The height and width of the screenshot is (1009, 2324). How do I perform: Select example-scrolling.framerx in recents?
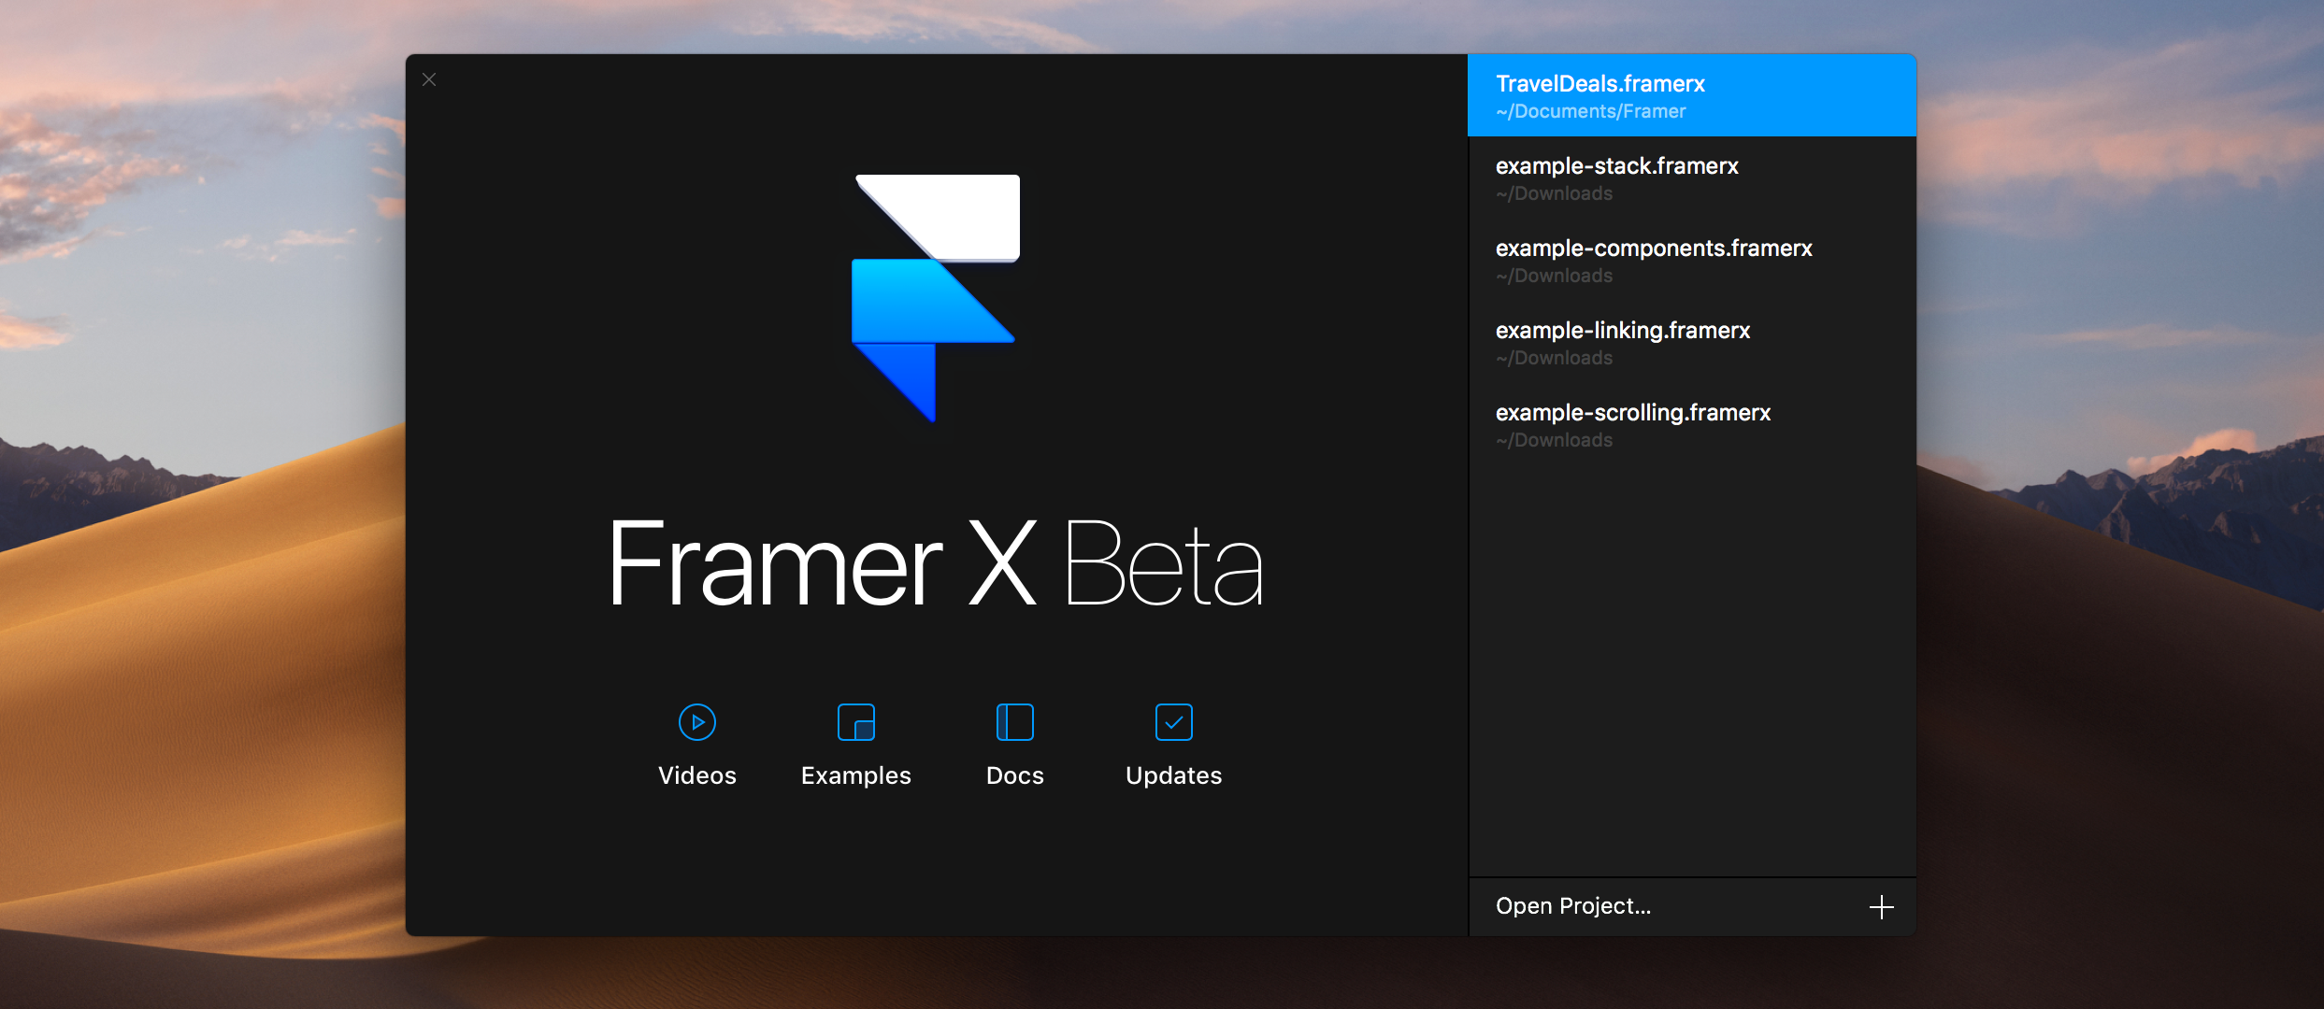tap(1691, 424)
